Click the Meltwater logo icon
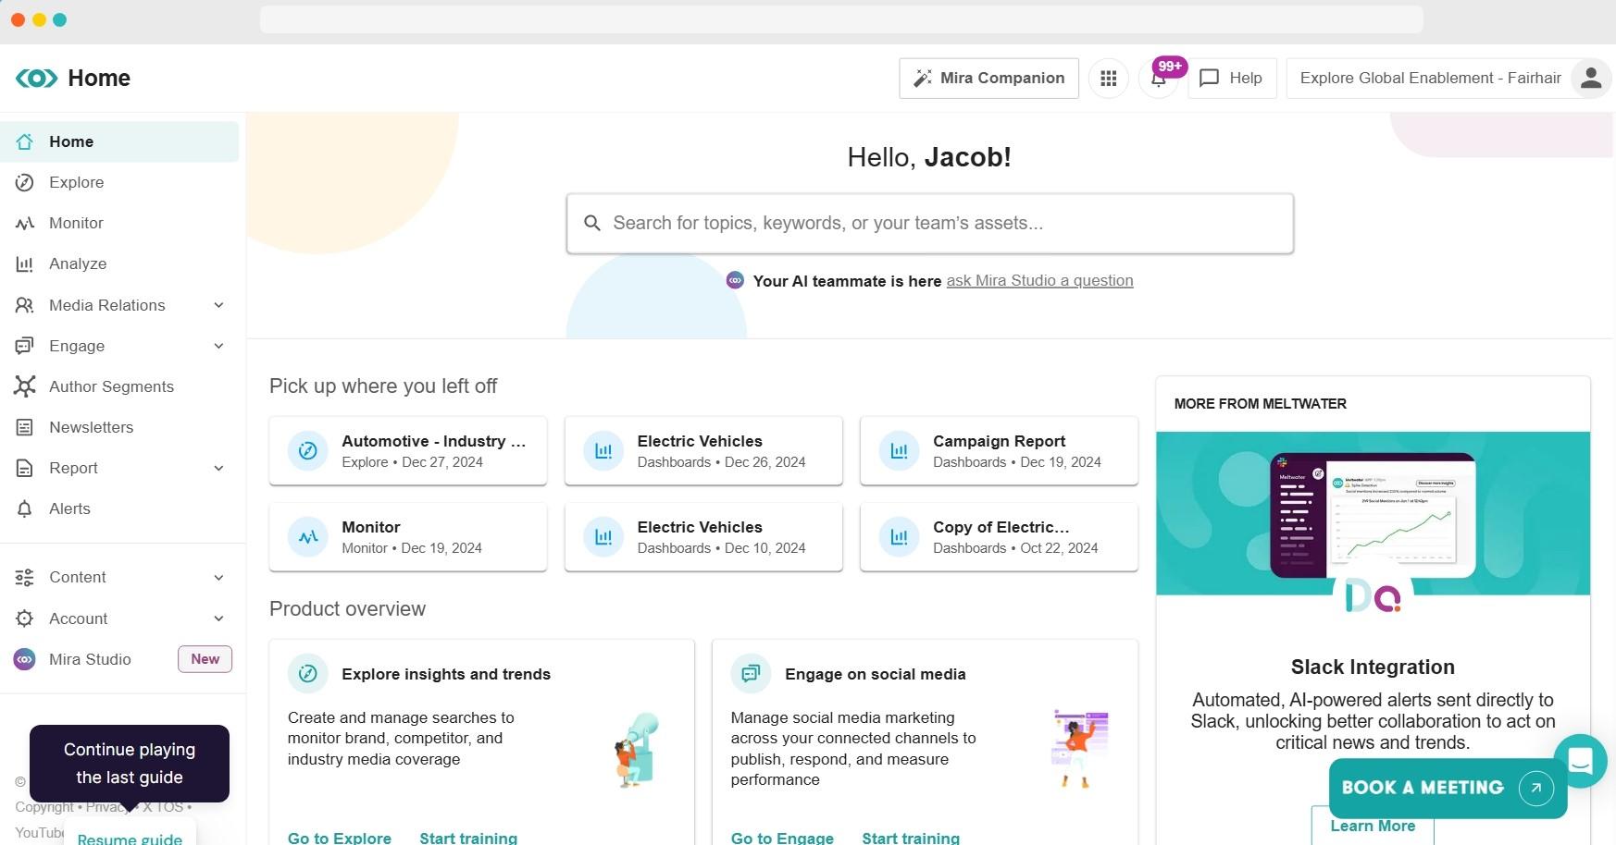1616x845 pixels. (37, 79)
